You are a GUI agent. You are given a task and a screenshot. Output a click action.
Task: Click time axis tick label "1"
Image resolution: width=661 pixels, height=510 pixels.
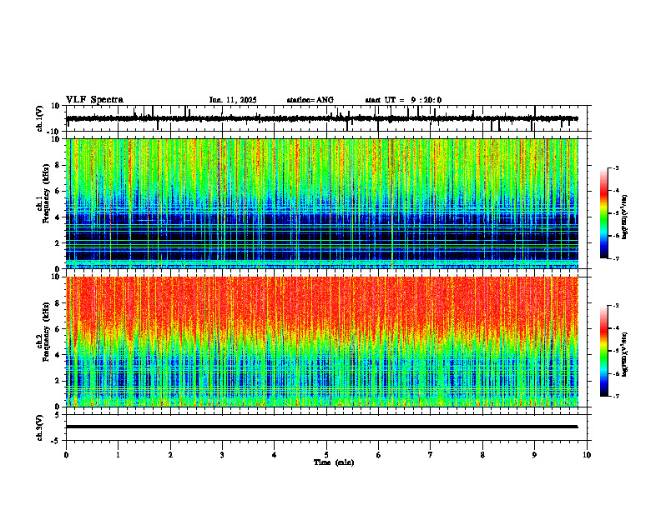tap(118, 455)
